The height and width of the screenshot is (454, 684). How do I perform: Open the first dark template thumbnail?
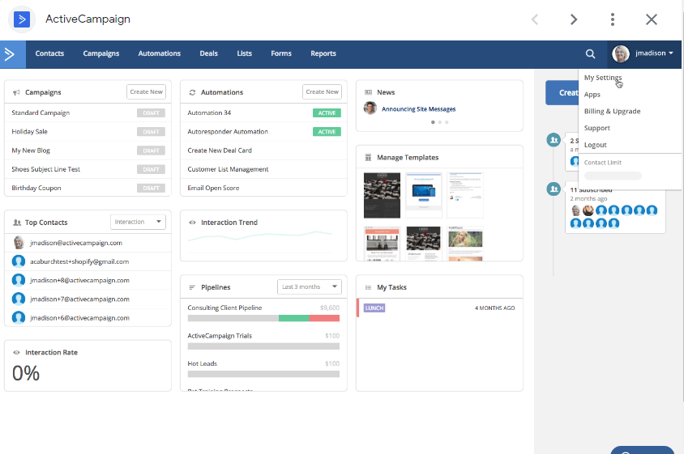click(382, 195)
